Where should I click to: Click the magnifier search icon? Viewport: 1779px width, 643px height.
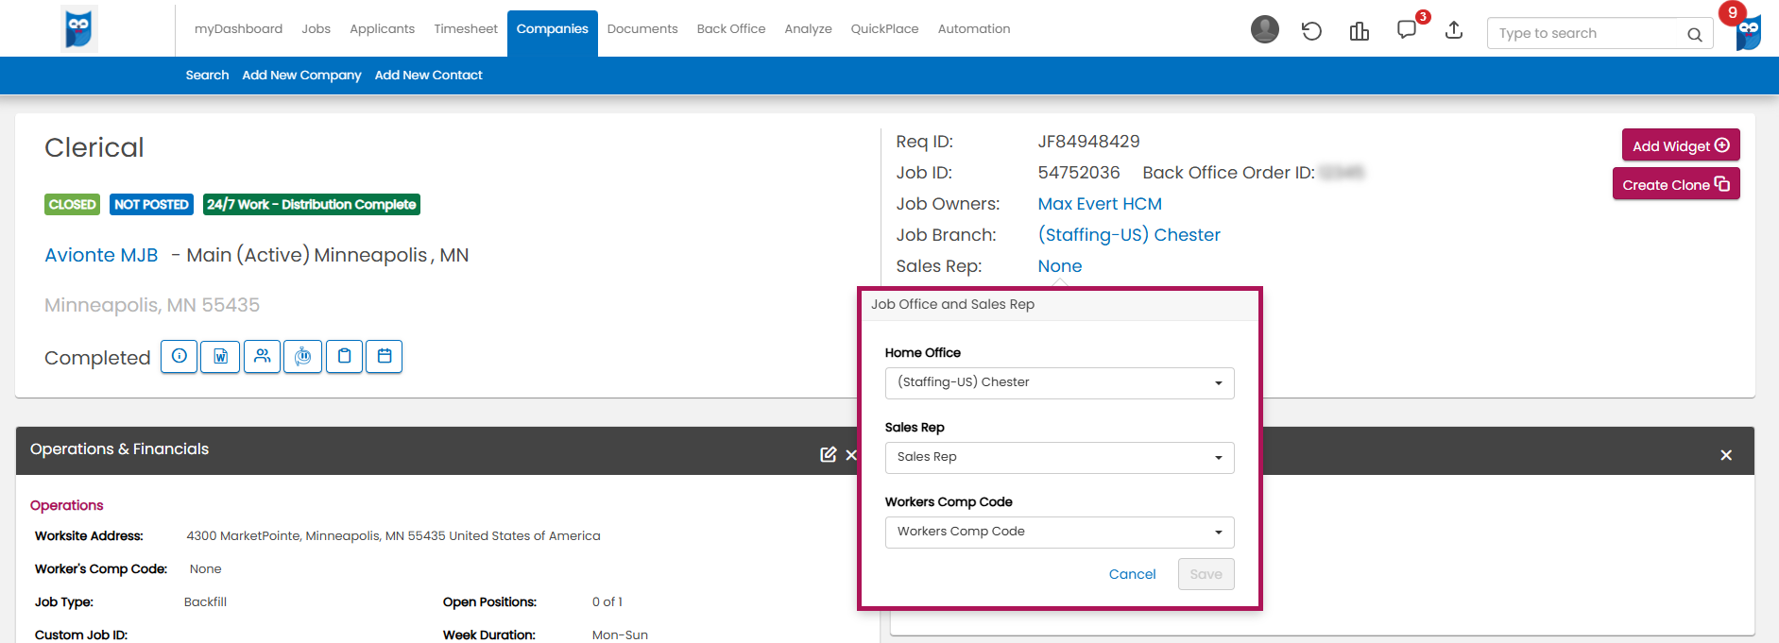pyautogui.click(x=1695, y=35)
